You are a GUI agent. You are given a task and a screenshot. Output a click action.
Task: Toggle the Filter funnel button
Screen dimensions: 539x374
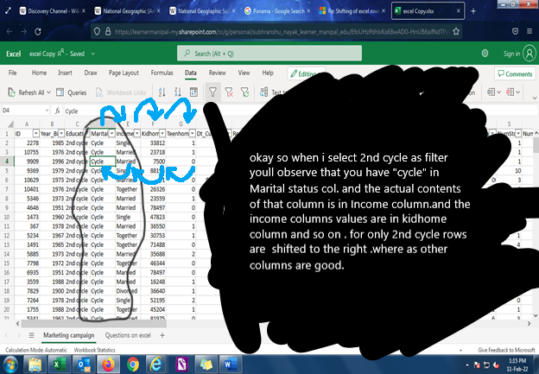click(212, 92)
